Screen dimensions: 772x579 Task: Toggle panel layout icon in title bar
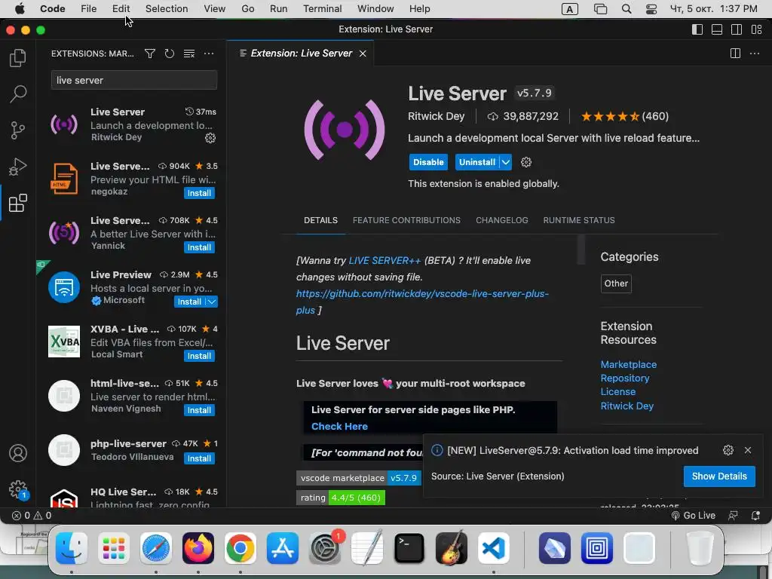(x=717, y=29)
